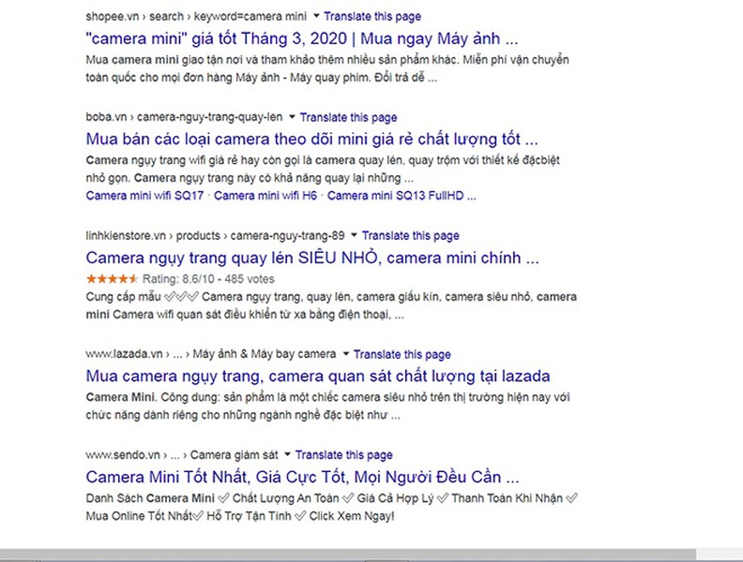Click the boba.vn breadcrumb URL text
The height and width of the screenshot is (562, 743).
click(184, 117)
